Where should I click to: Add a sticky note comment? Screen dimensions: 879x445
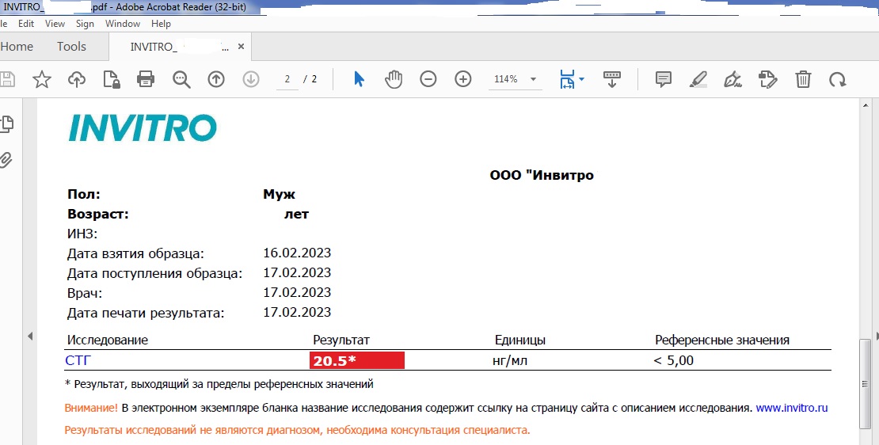pyautogui.click(x=664, y=79)
